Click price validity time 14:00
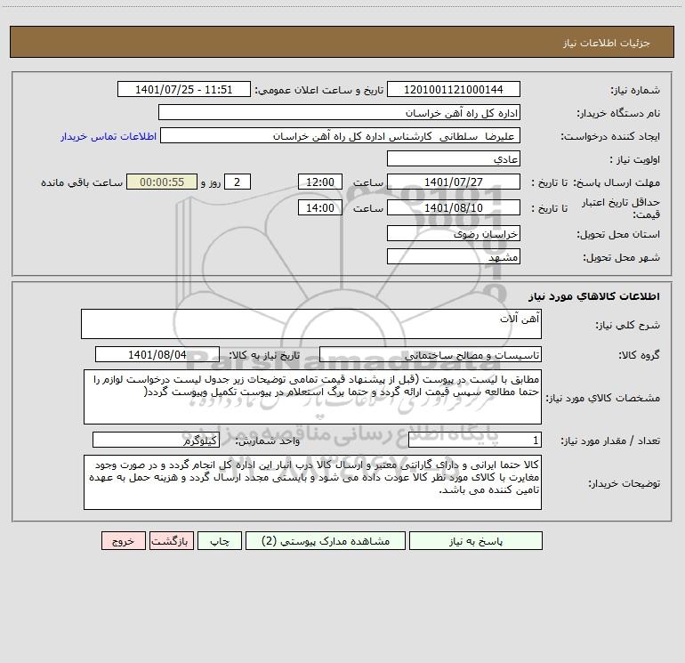The height and width of the screenshot is (663, 685). click(x=319, y=207)
